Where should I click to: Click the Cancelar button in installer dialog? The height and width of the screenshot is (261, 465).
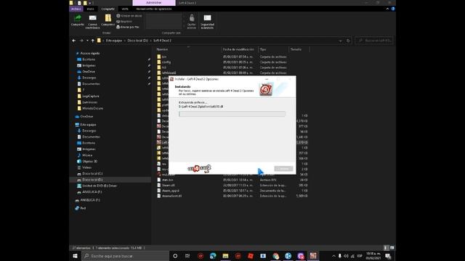[283, 169]
